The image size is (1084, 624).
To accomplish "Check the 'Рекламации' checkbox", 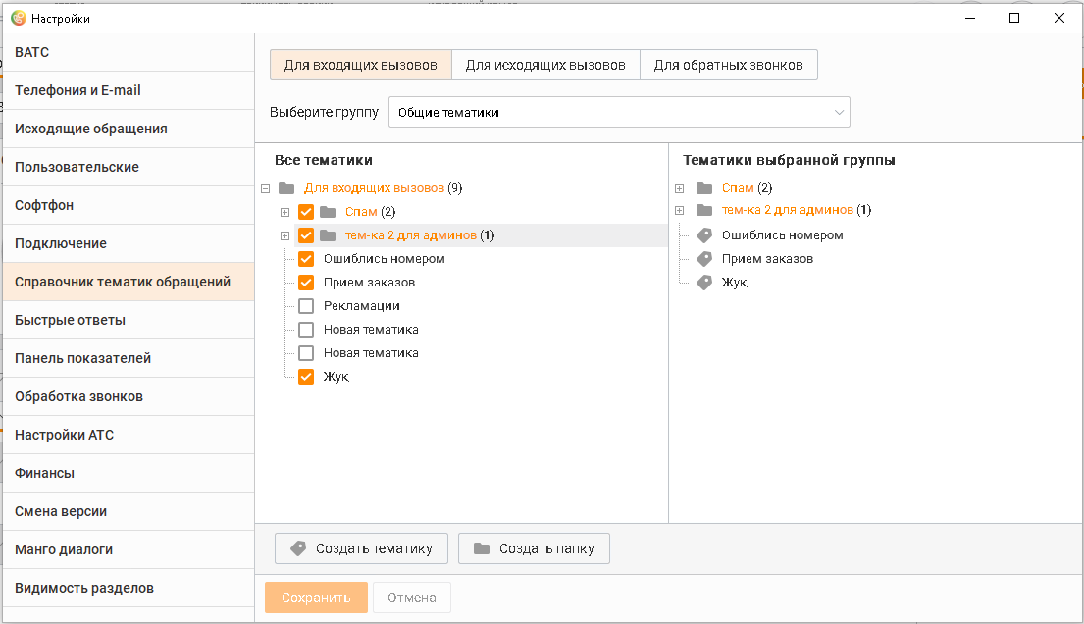I will coord(306,306).
